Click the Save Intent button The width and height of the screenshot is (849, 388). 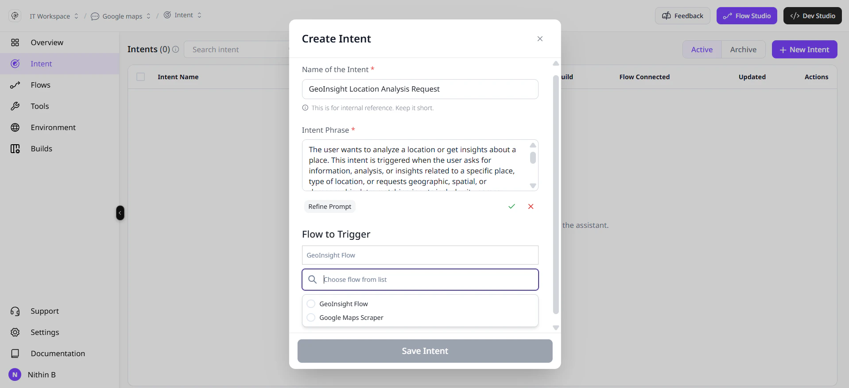coord(425,351)
